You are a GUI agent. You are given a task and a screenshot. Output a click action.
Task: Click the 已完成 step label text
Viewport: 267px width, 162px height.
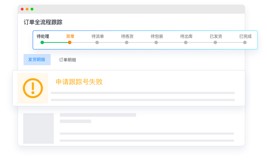(x=245, y=36)
